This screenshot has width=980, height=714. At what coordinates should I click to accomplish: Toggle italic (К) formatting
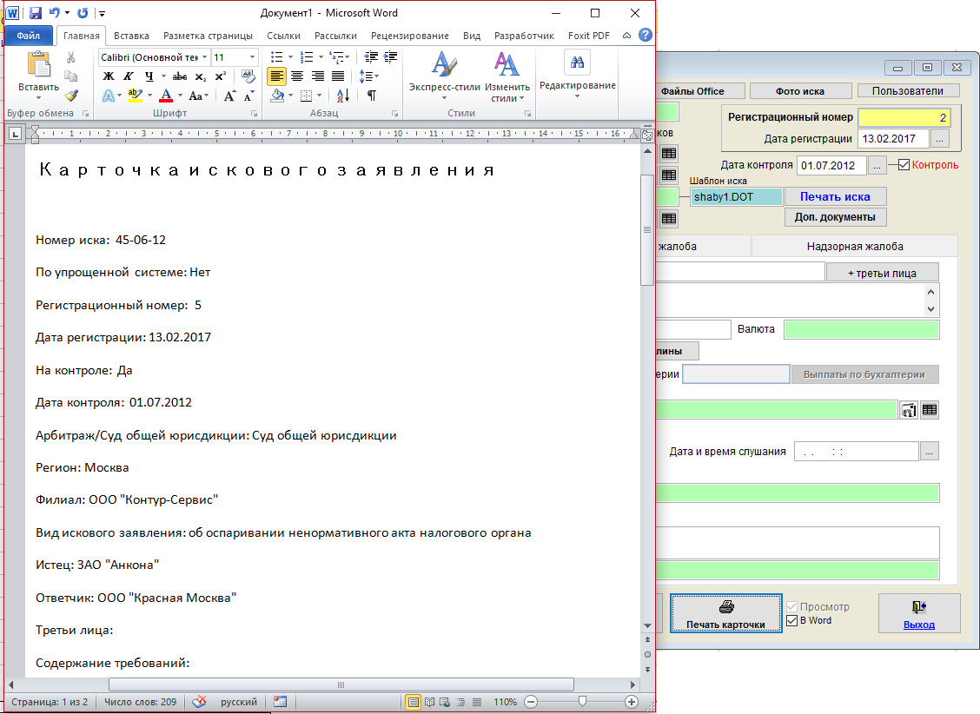click(128, 76)
